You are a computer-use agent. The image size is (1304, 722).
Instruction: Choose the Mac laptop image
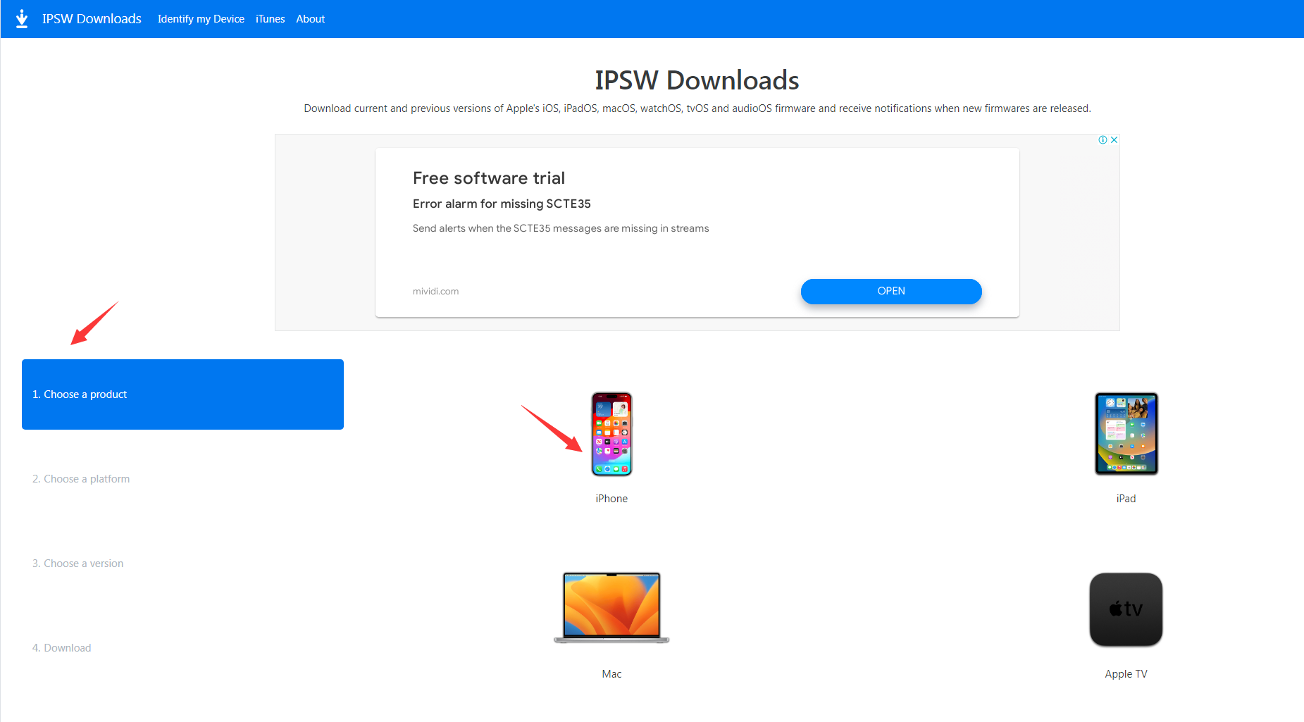coord(611,608)
